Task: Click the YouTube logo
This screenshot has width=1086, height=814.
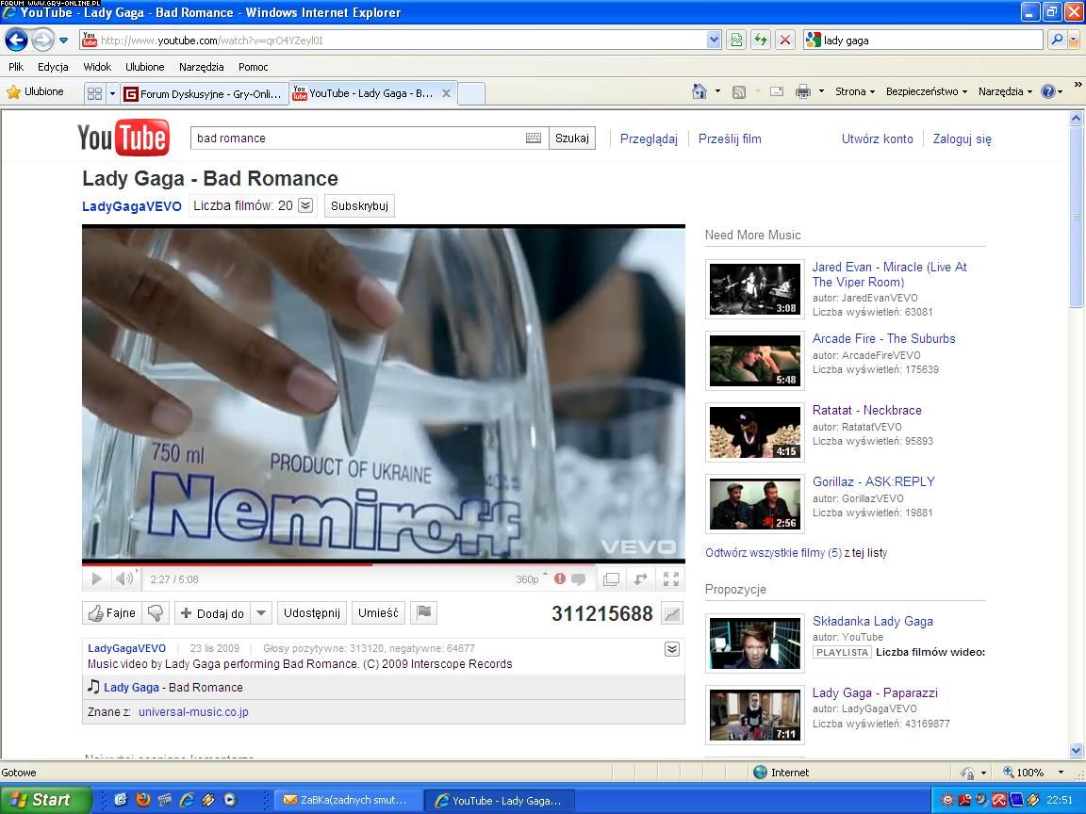Action: coord(123,137)
